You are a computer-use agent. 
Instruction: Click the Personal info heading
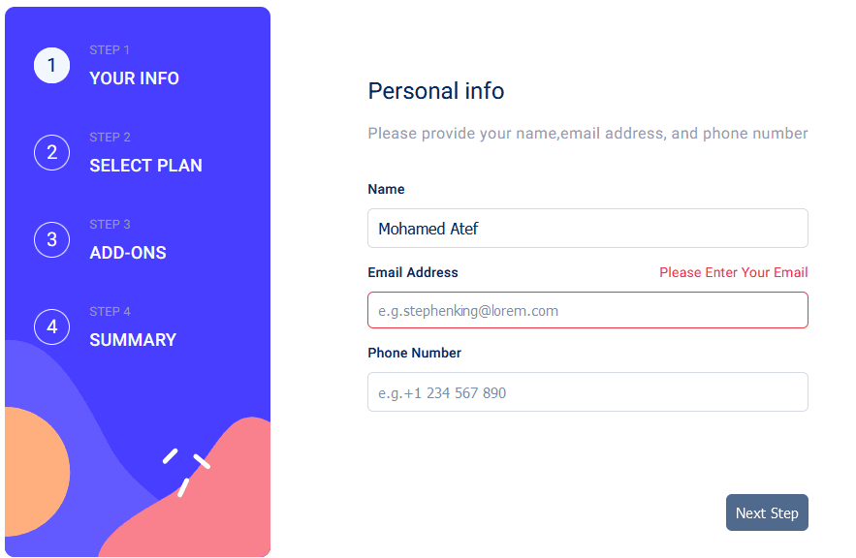pos(435,91)
